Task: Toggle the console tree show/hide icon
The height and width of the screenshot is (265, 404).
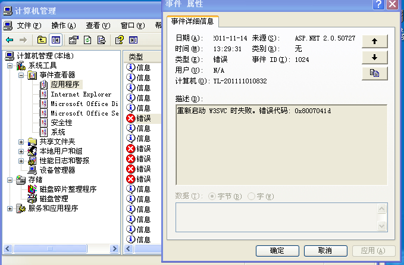Action: (56, 40)
